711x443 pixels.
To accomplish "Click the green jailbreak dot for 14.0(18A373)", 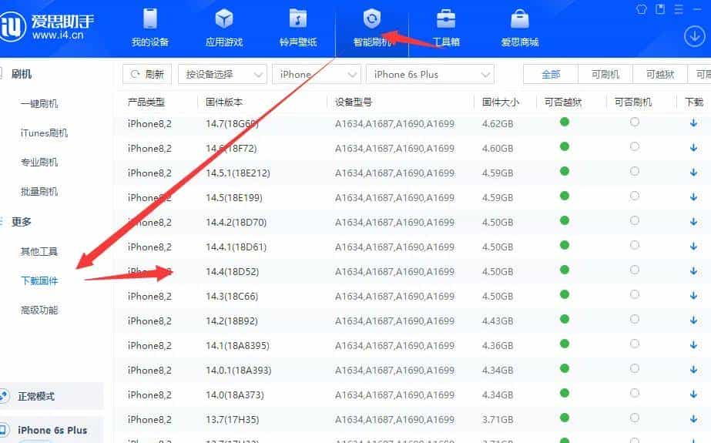I will point(565,393).
